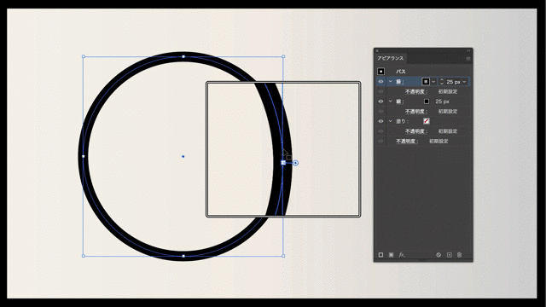546x307 pixels.
Task: Toggle visibility of the fill's 不透明度 row
Action: [x=380, y=131]
